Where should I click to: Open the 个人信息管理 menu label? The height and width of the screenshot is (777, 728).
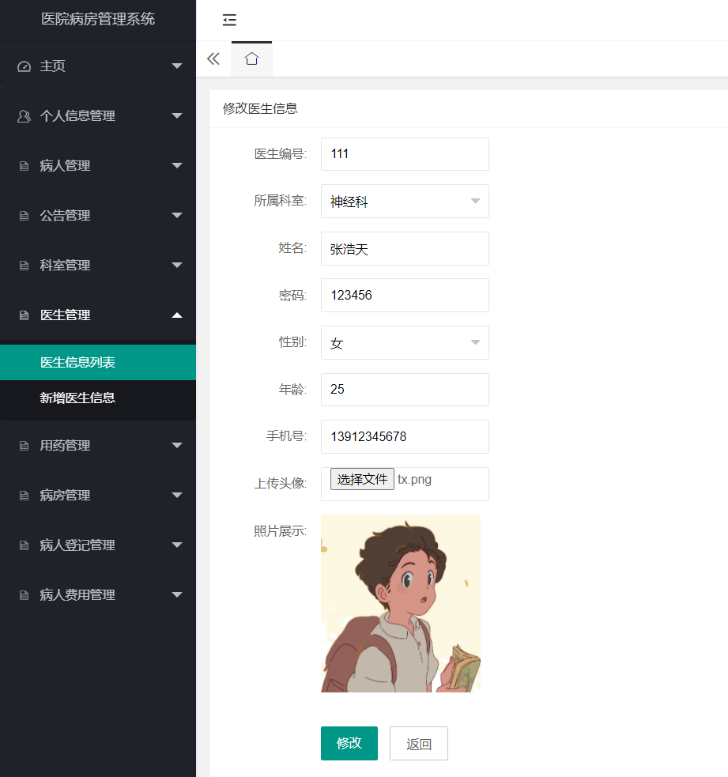point(77,115)
